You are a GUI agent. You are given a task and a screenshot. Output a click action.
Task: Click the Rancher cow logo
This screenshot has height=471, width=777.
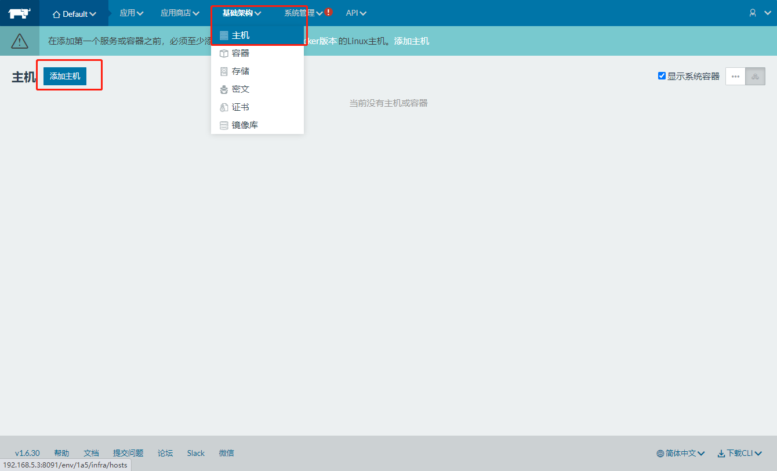[19, 13]
